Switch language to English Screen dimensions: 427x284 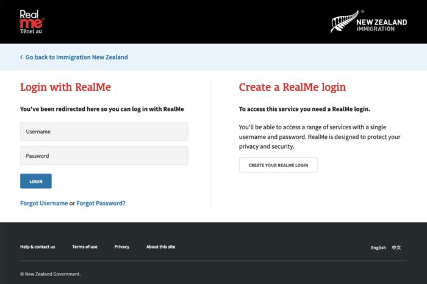378,247
